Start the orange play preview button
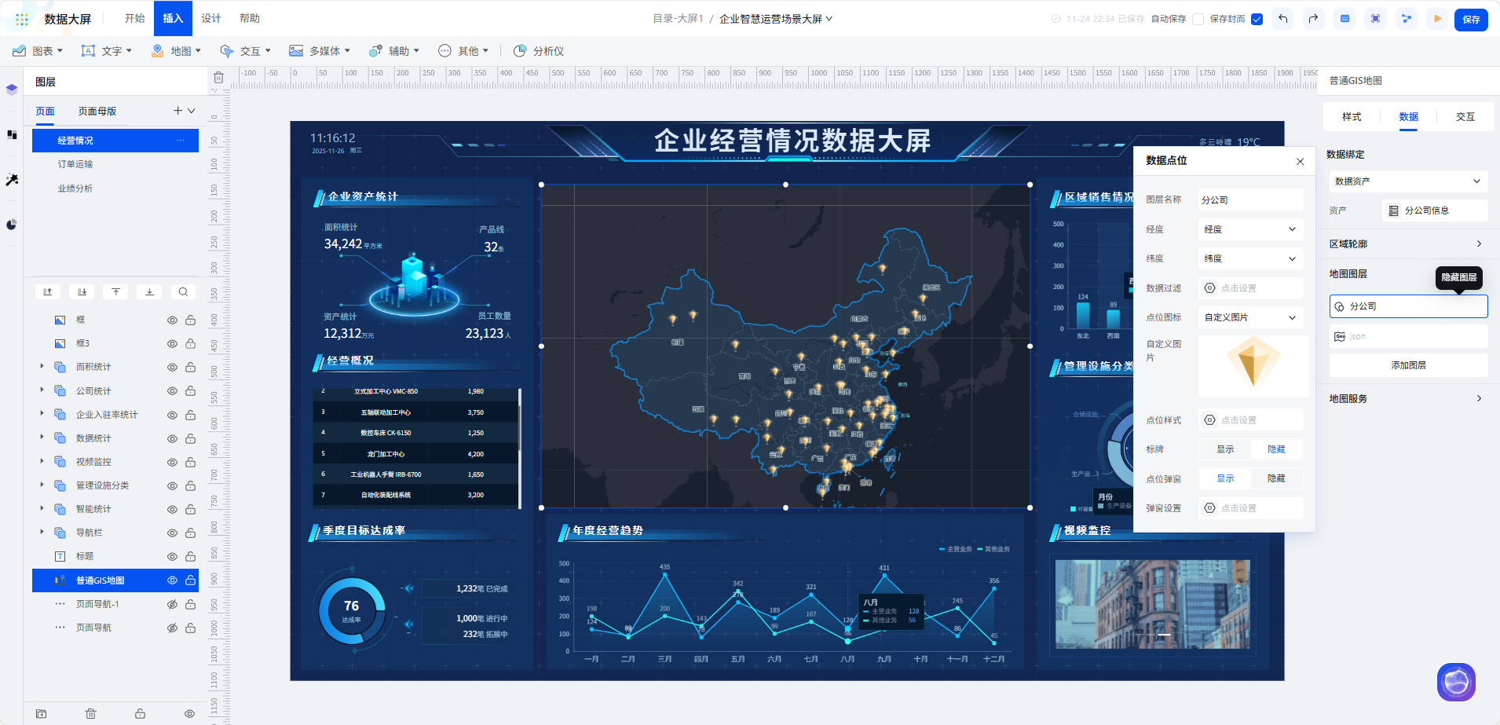 click(1437, 19)
